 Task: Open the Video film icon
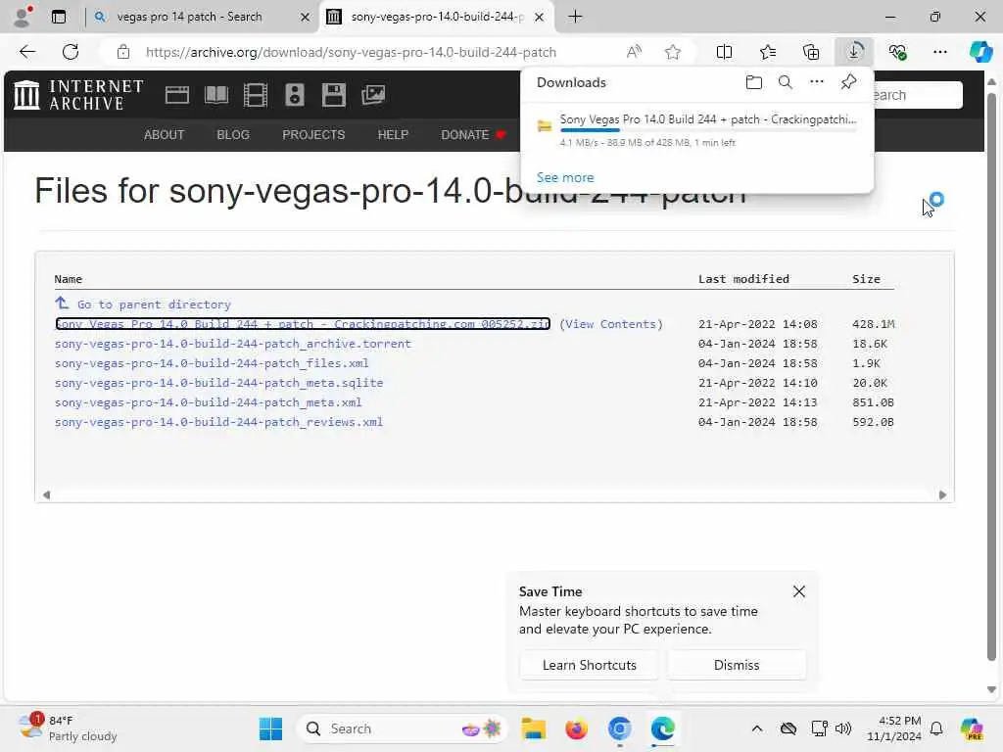click(256, 95)
